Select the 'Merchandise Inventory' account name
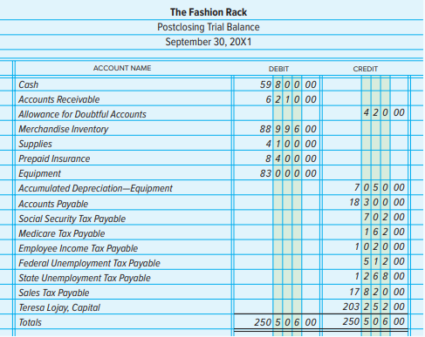The height and width of the screenshot is (337, 425). click(x=64, y=129)
